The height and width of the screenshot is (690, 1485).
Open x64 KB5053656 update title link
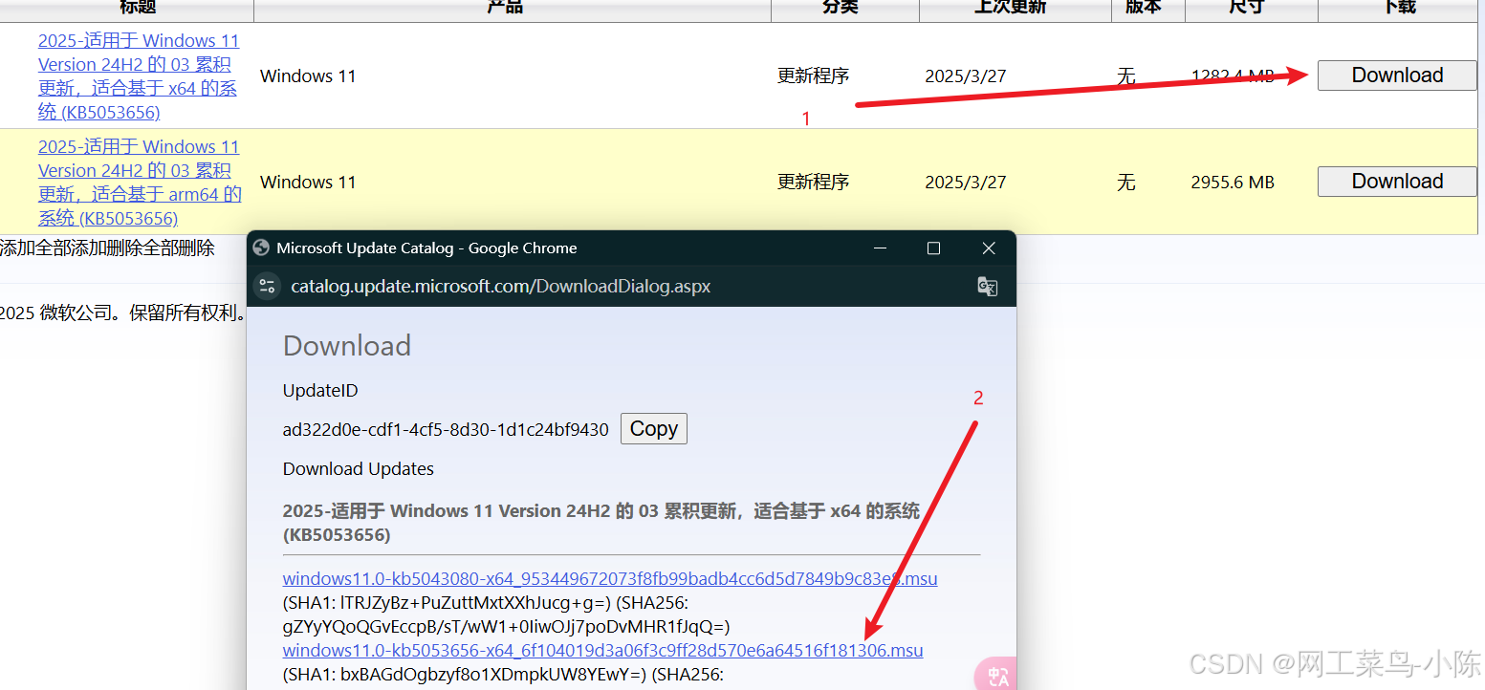(x=138, y=76)
